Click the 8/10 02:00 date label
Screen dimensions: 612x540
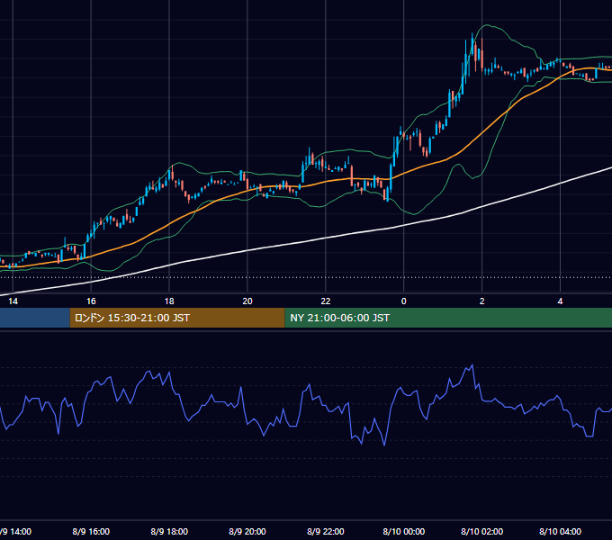[x=482, y=531]
